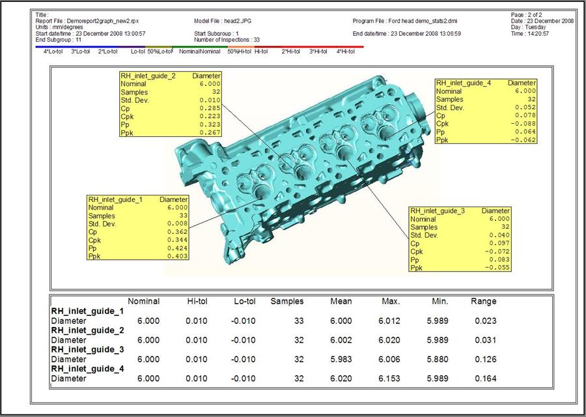Click the green Nominal legend segment

pyautogui.click(x=200, y=50)
